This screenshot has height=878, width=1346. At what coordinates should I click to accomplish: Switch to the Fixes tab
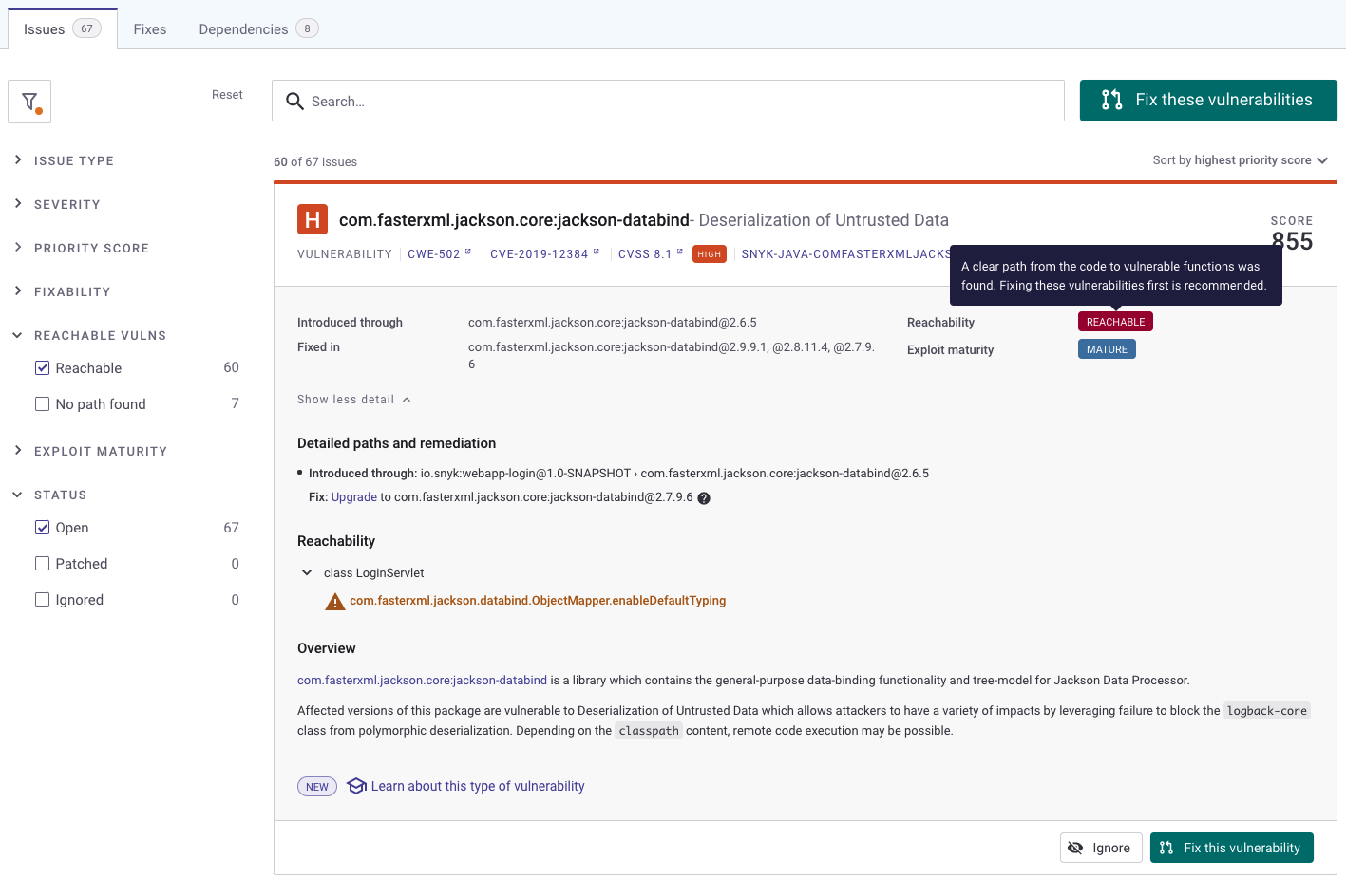coord(150,29)
